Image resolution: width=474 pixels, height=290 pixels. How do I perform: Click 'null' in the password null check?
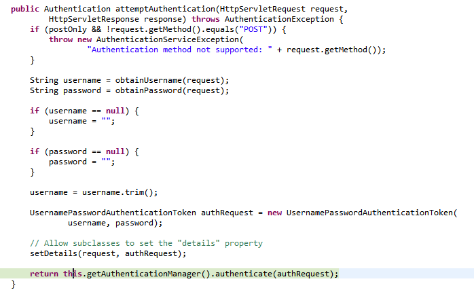[x=115, y=151]
